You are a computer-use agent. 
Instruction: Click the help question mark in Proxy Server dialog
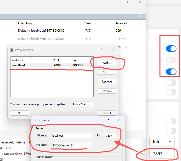(108, 120)
